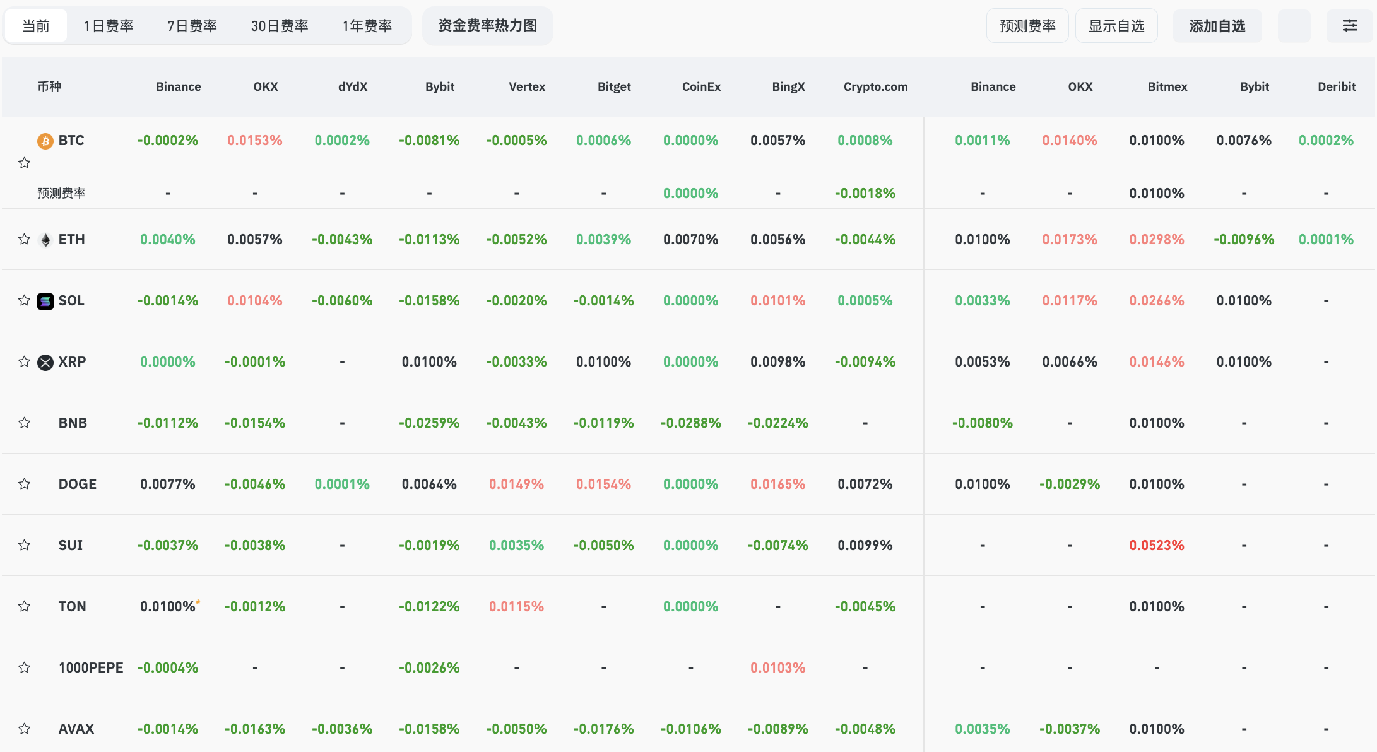Open the TON coin row link
This screenshot has width=1377, height=752.
coord(72,606)
